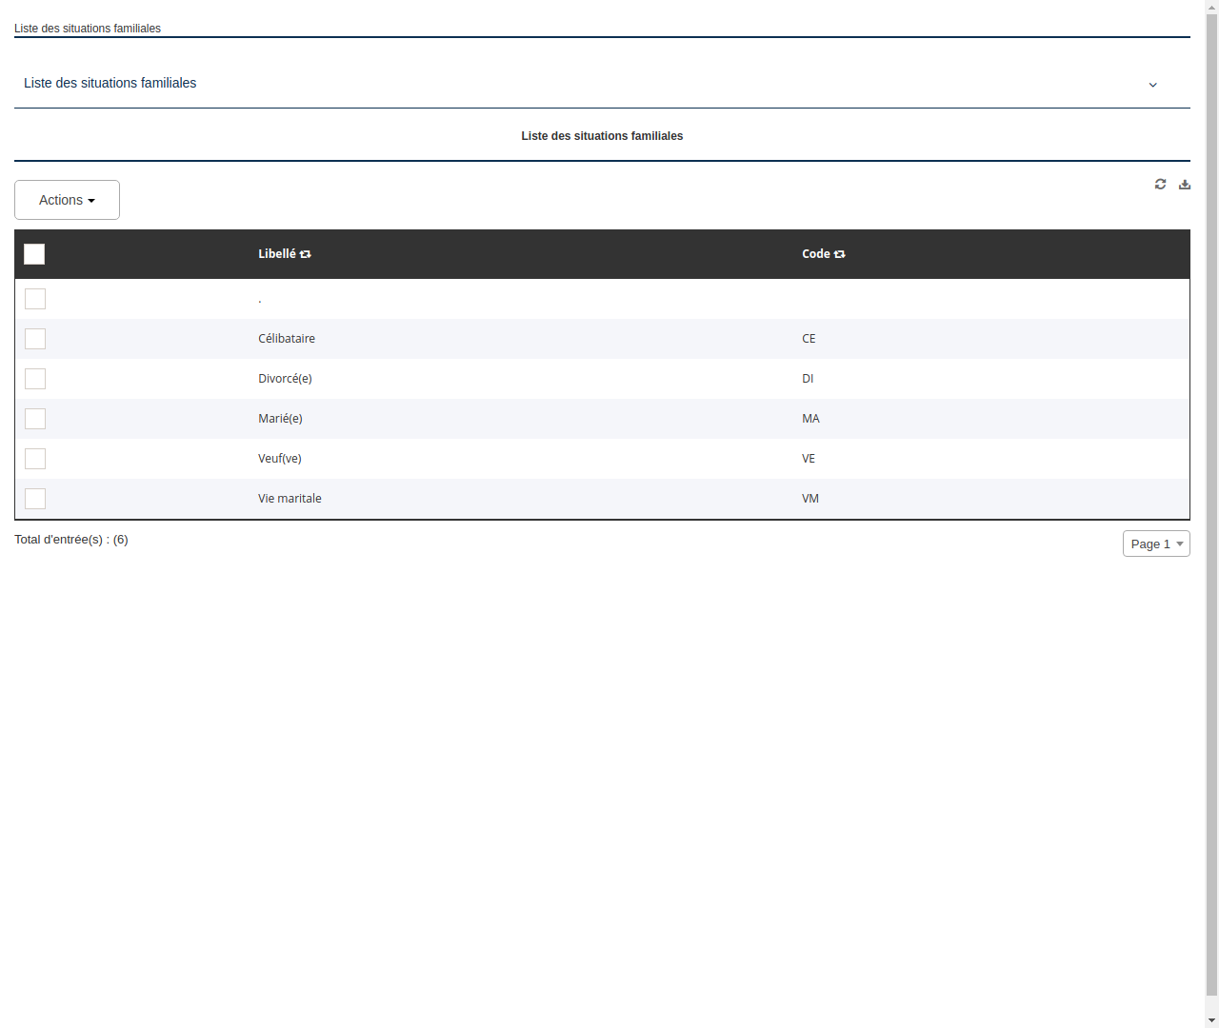Check the select-all checkbox in the header
1219x1028 pixels.
pyautogui.click(x=34, y=254)
